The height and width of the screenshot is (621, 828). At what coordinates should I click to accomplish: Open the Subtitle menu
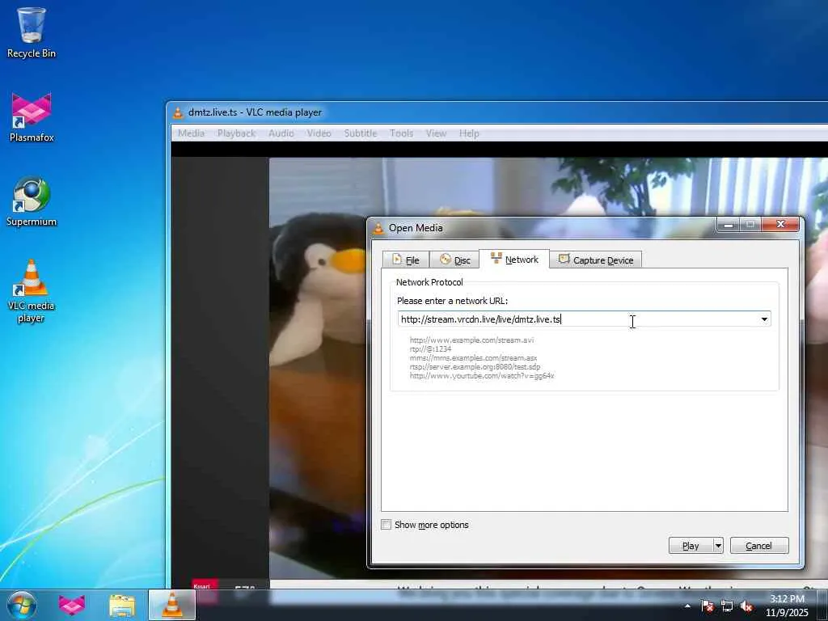click(360, 133)
